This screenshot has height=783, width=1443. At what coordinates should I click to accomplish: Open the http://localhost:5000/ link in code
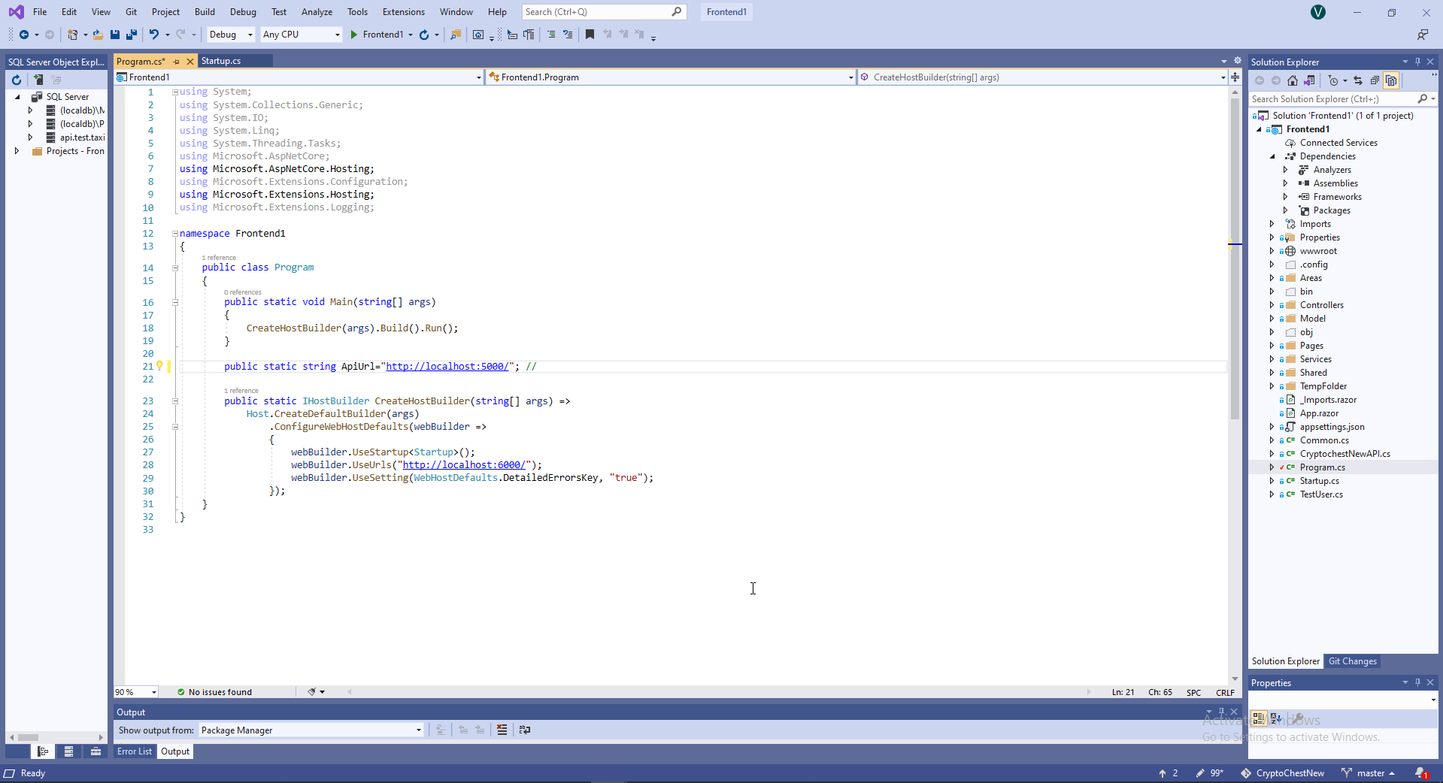tap(447, 367)
